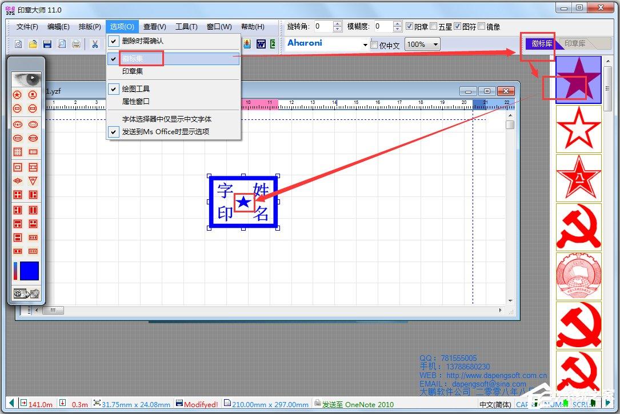Screen dimensions: 620x414
Task: Select the diamond seal template
Action: [17, 181]
